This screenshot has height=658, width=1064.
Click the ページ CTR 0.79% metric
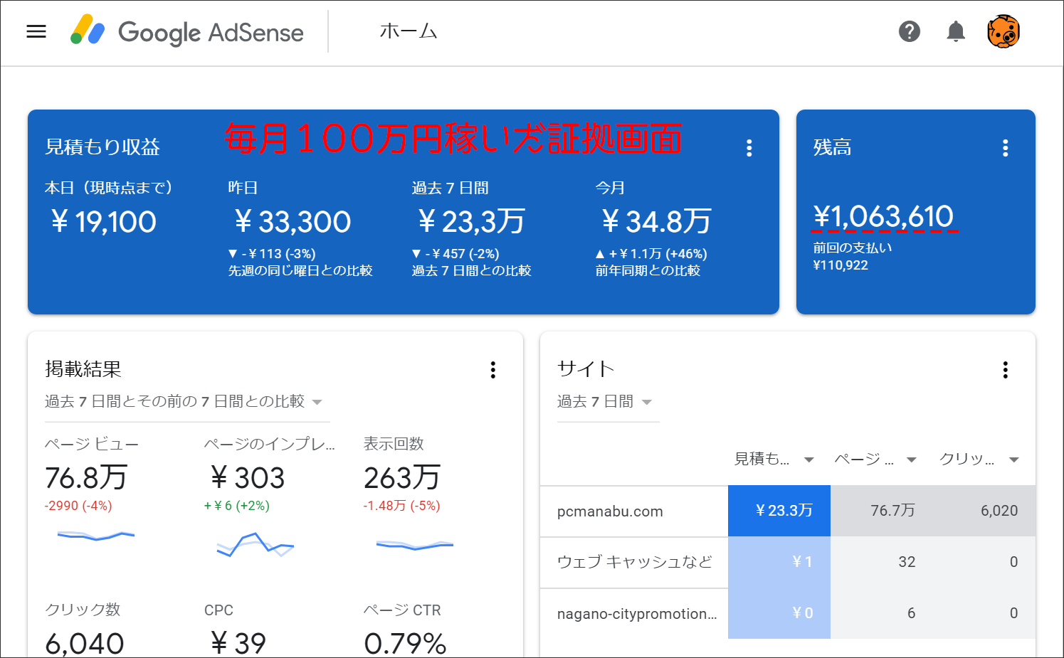pos(405,643)
